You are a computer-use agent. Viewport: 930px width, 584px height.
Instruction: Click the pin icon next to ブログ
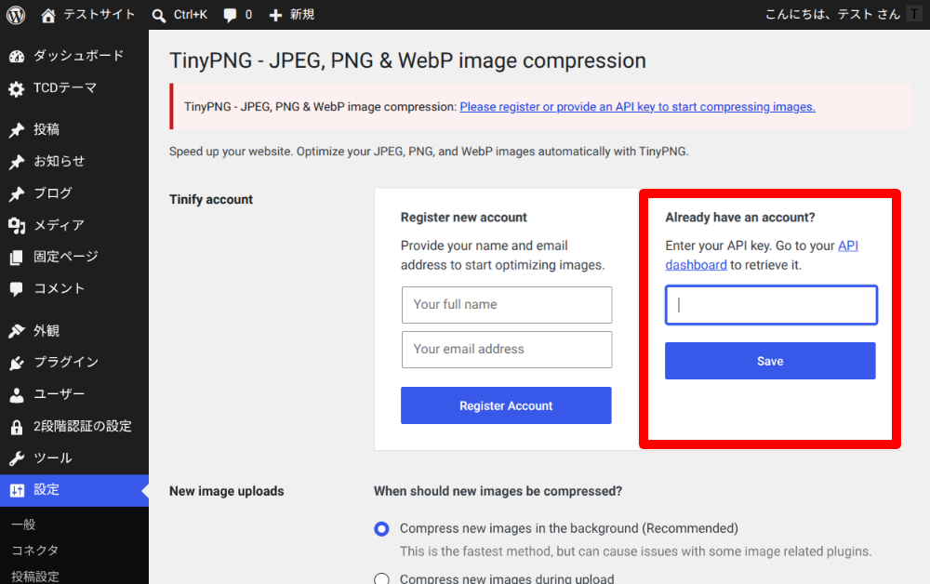17,193
